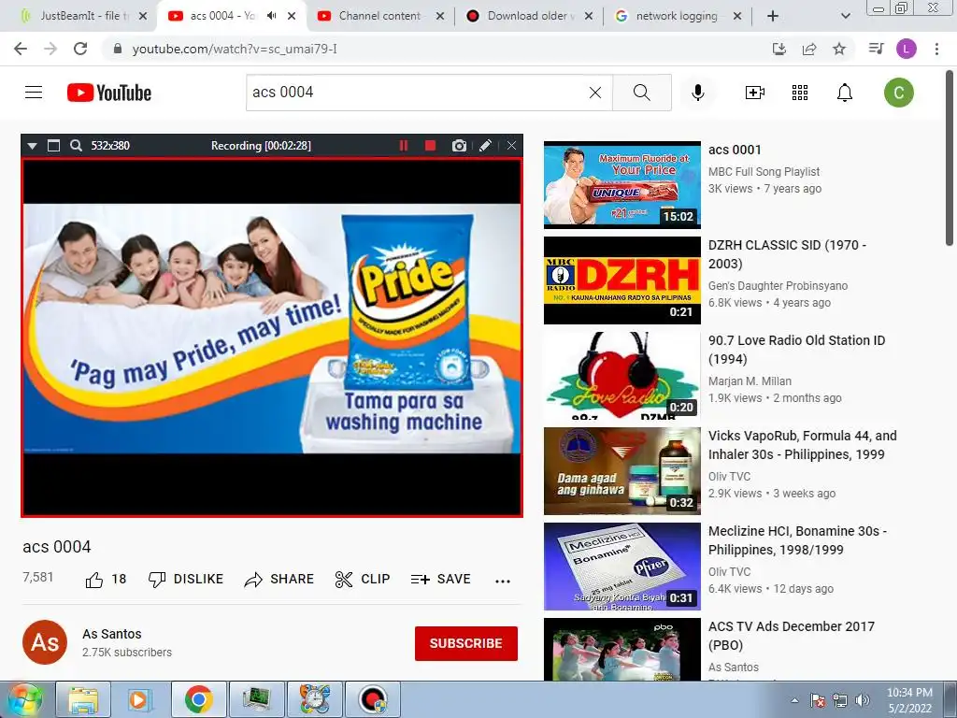Open As Santos channel avatar
The height and width of the screenshot is (718, 957).
[x=45, y=642]
